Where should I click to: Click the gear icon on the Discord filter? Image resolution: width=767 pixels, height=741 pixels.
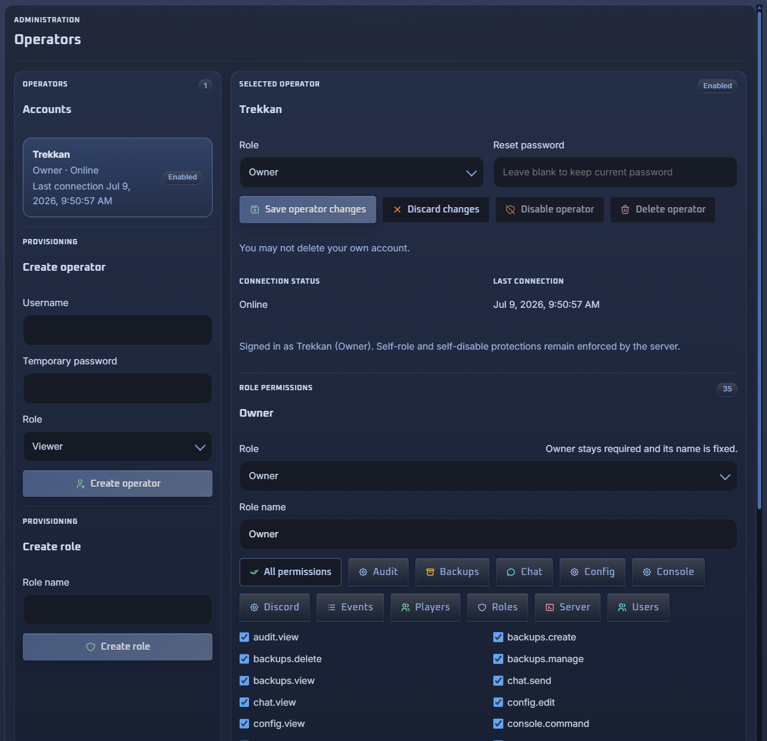click(254, 607)
